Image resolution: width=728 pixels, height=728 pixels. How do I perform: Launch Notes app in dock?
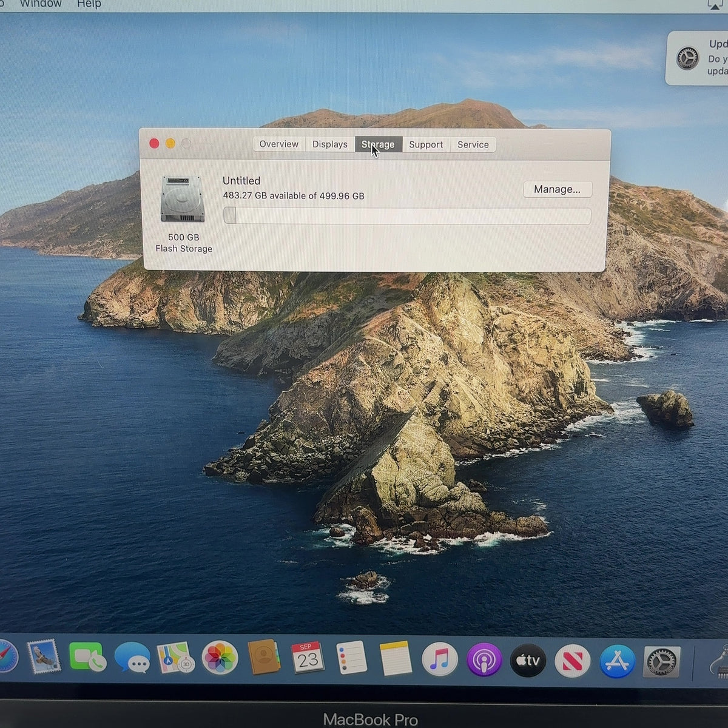(x=396, y=658)
